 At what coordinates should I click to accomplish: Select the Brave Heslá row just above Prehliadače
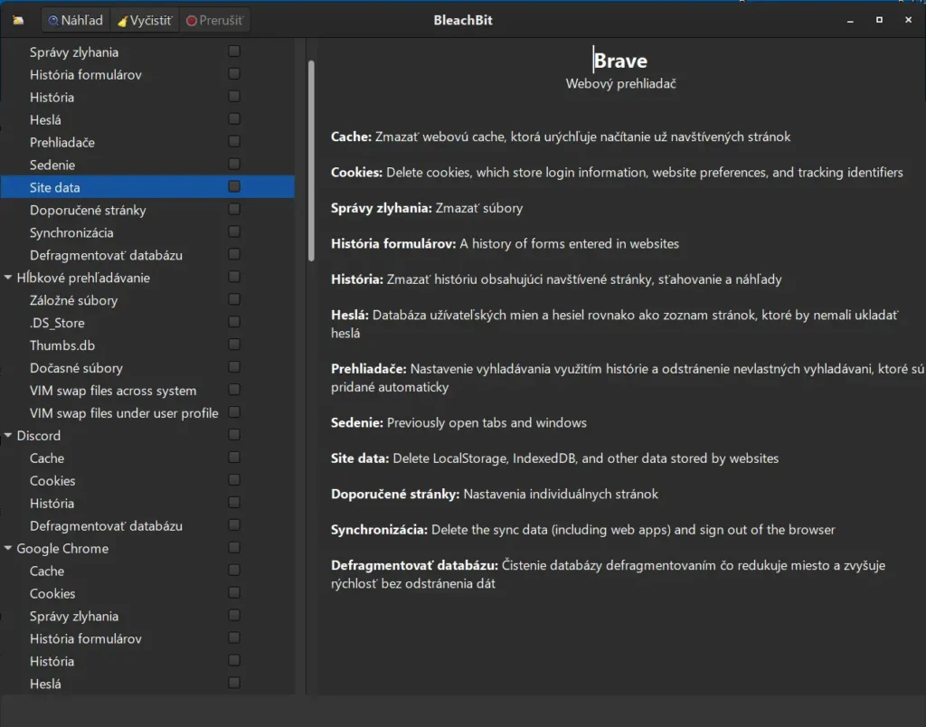coord(147,119)
